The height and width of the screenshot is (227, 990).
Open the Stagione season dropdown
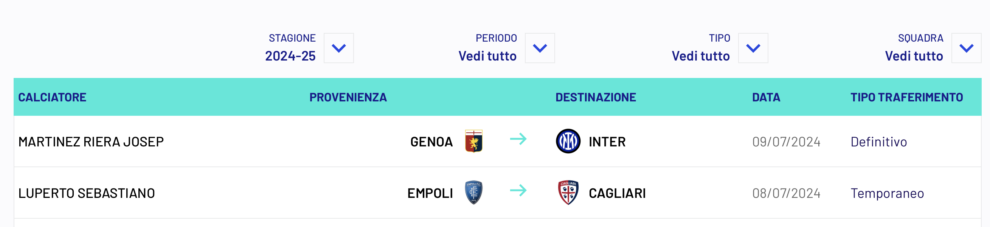[338, 48]
